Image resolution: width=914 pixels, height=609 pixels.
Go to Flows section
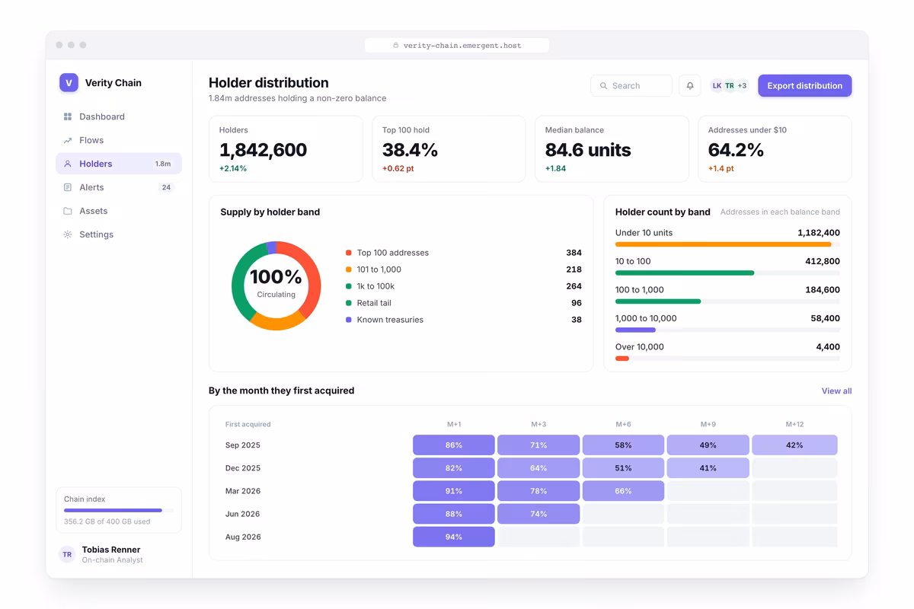(x=119, y=140)
